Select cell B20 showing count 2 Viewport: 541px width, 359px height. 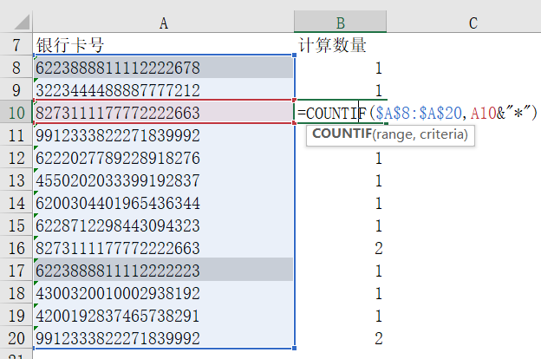(340, 337)
